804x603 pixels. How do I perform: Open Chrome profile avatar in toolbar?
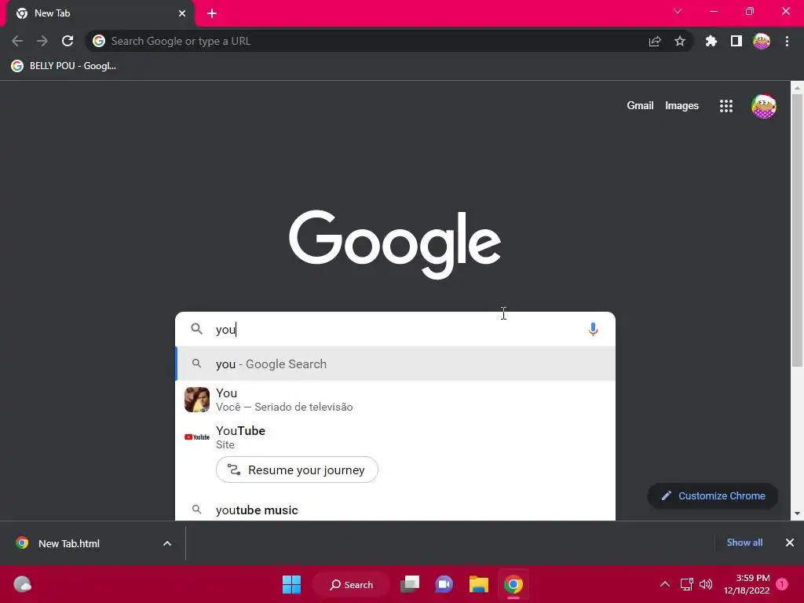tap(762, 41)
